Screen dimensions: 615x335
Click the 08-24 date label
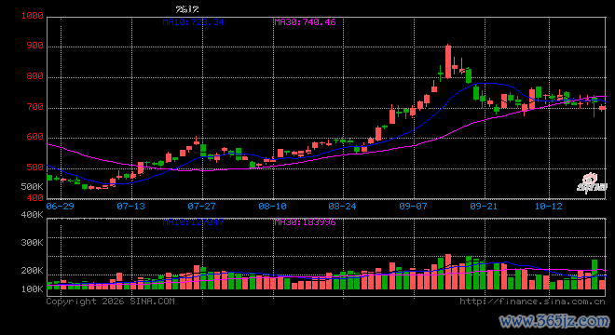pyautogui.click(x=342, y=206)
